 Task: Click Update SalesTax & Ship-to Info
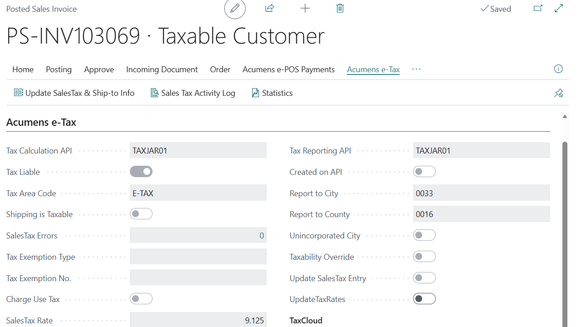tap(74, 93)
